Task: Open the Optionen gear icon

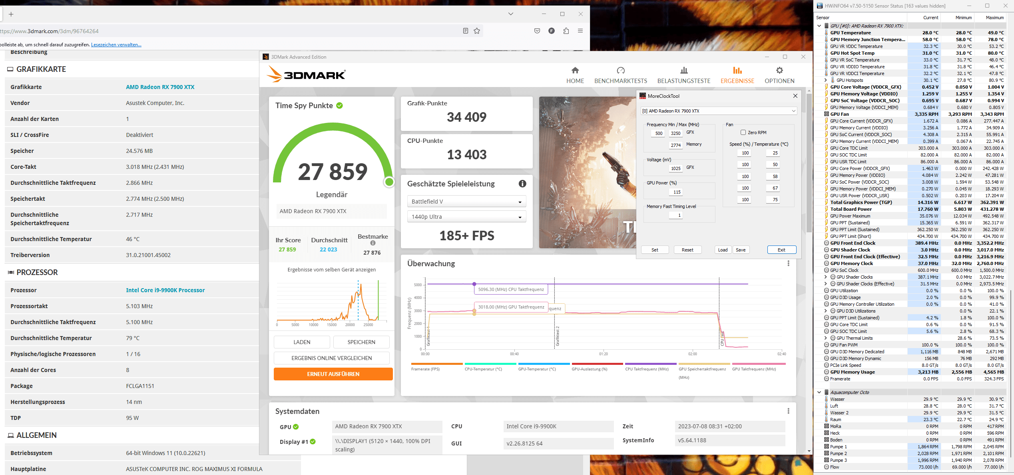Action: [779, 70]
